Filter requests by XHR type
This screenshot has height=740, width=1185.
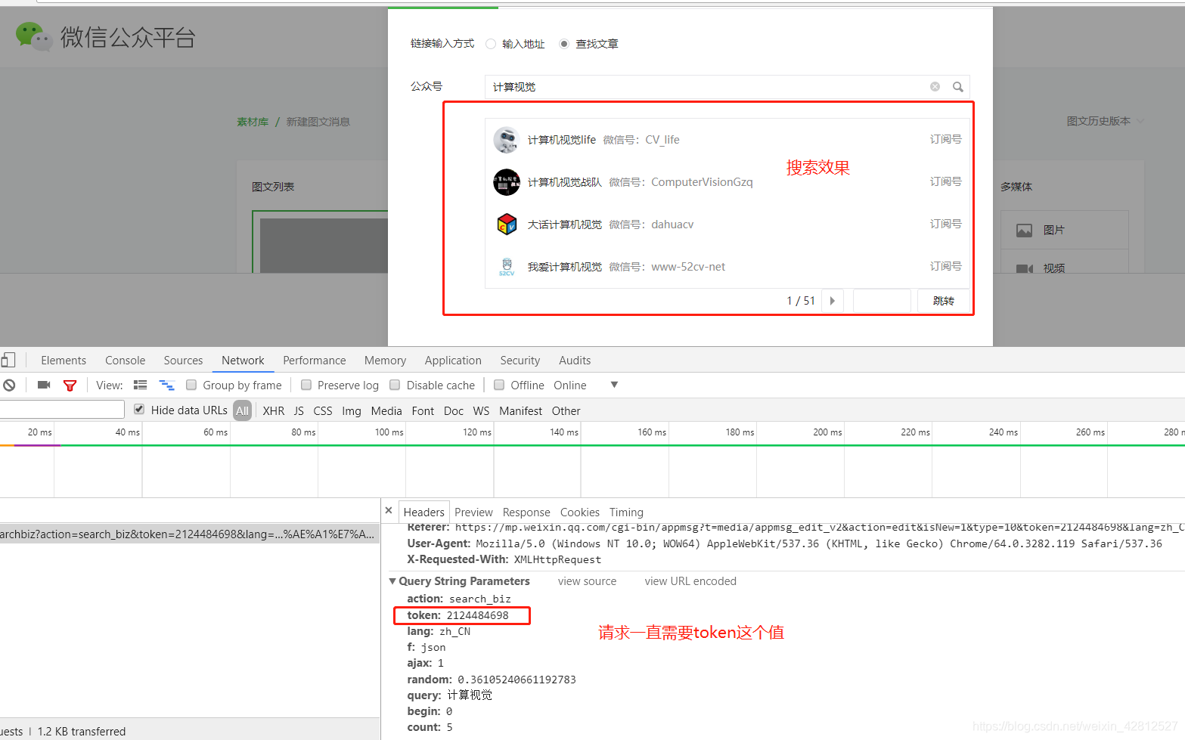(274, 411)
